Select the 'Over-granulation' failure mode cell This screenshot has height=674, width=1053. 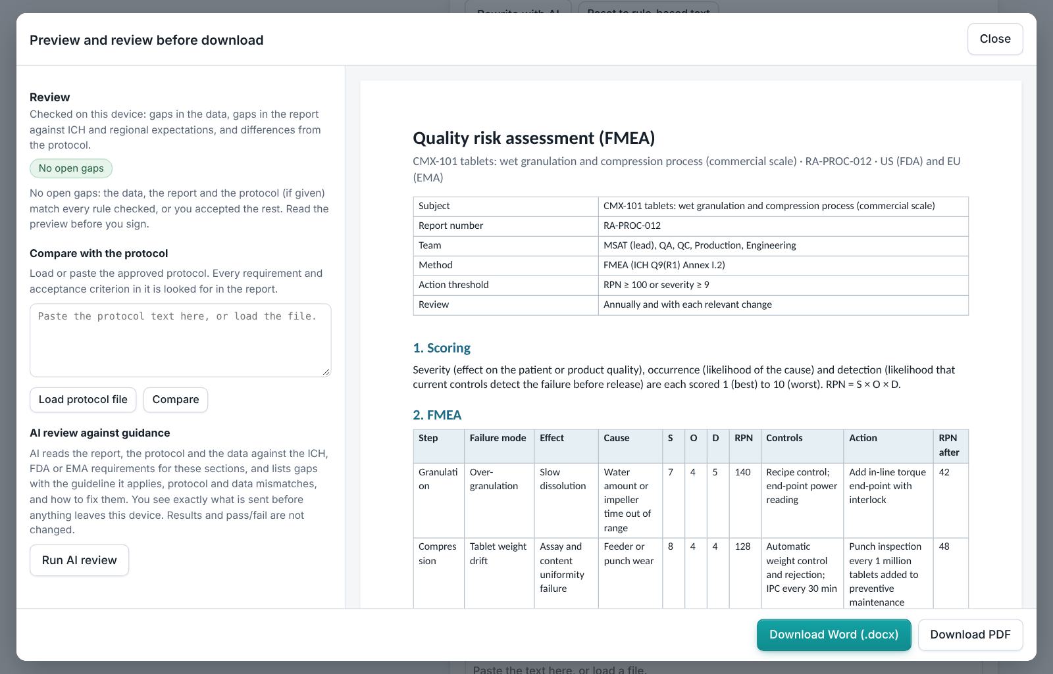[499, 500]
